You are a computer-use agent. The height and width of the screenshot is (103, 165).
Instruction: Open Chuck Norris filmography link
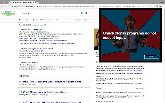(x=27, y=44)
